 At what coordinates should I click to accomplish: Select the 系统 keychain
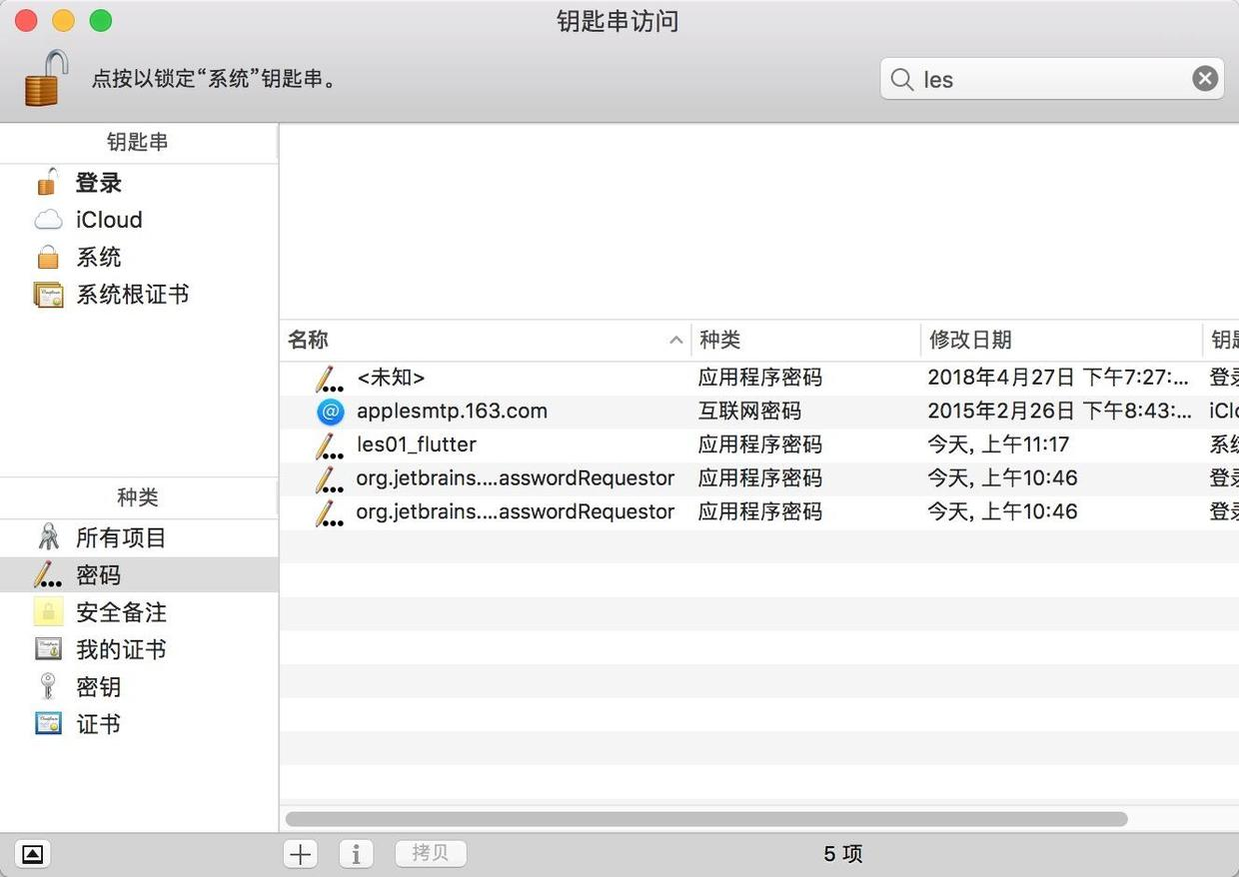click(x=99, y=257)
